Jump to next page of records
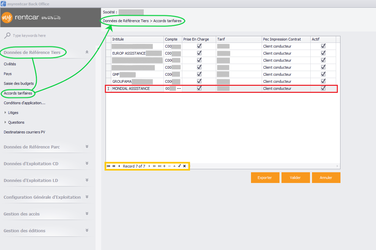 tap(154, 166)
